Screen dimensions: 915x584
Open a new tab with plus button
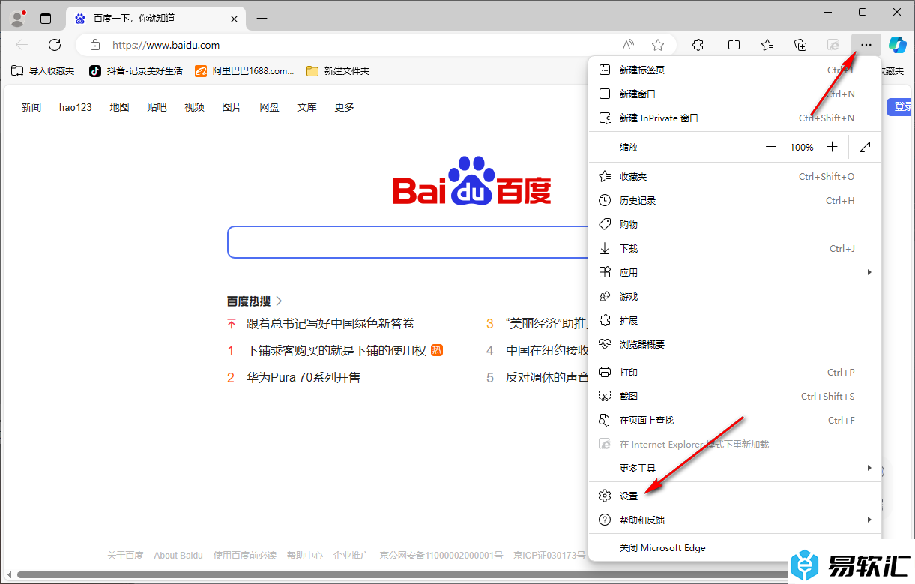point(262,19)
